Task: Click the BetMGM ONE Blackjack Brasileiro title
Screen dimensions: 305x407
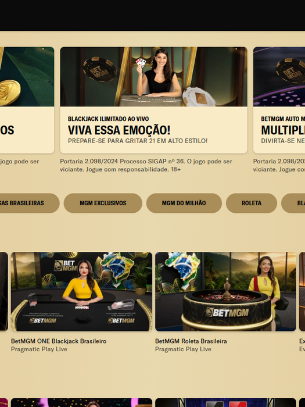Action: [x=59, y=341]
